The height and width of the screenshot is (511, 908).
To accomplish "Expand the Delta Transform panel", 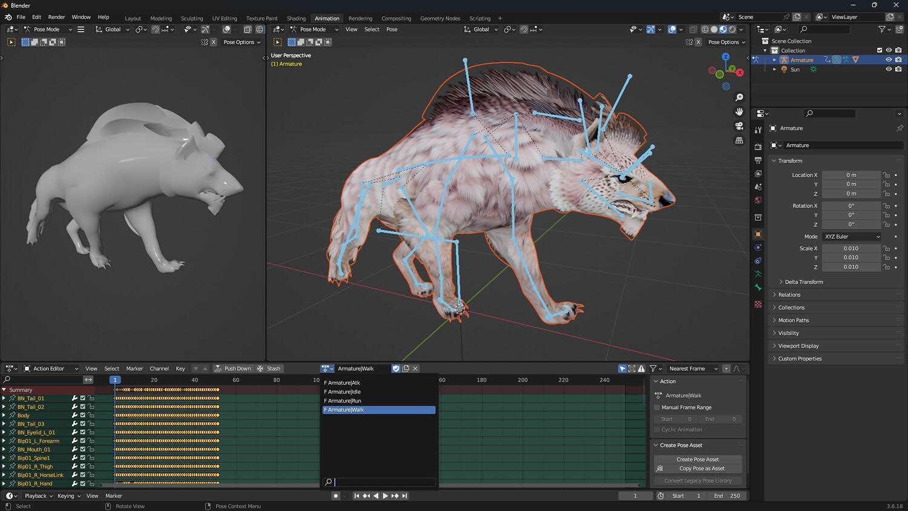I will (x=803, y=282).
